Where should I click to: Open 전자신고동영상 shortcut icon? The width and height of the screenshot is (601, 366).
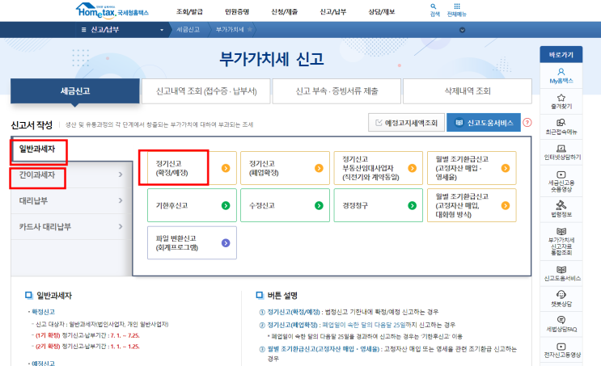(x=561, y=347)
